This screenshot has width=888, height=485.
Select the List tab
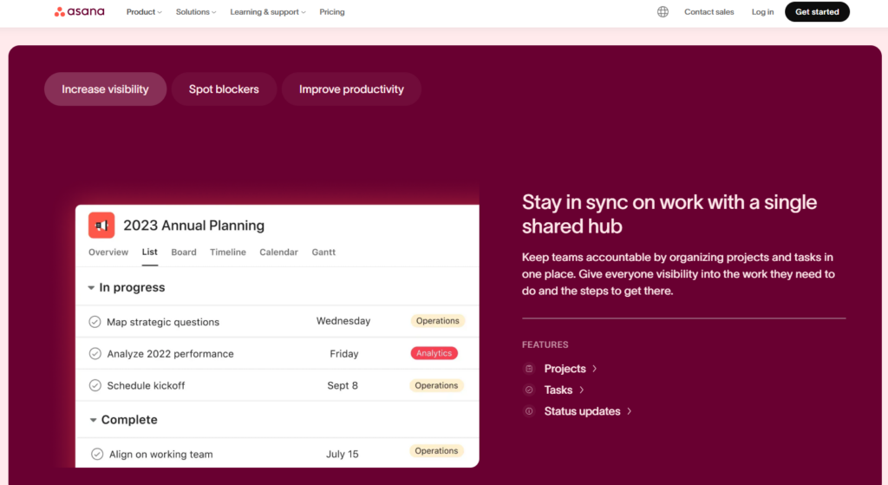pyautogui.click(x=149, y=252)
